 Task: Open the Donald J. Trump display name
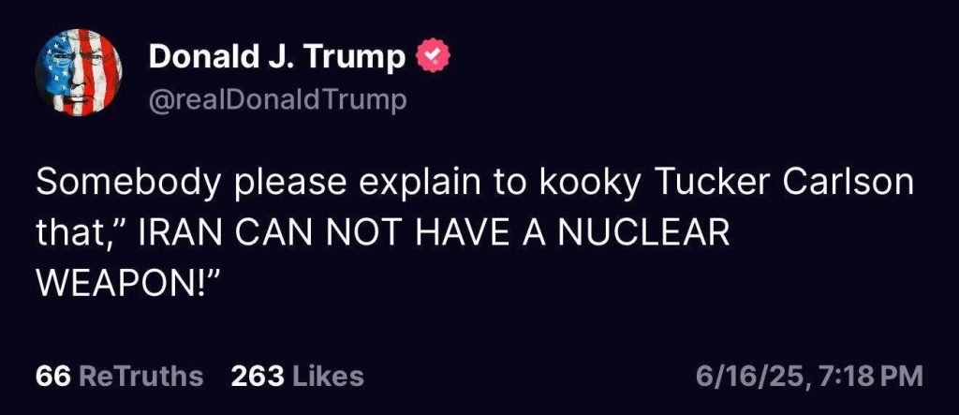(277, 57)
